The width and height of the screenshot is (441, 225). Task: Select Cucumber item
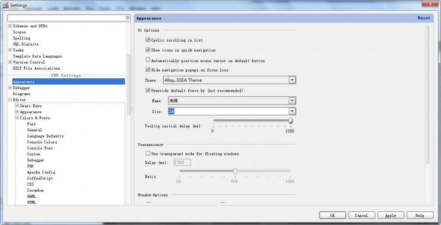[x=36, y=191]
